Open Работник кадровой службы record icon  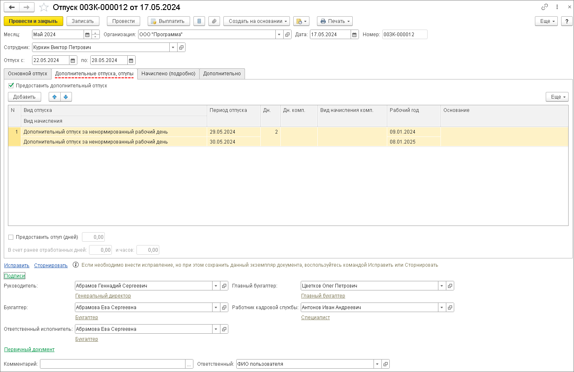(x=450, y=308)
